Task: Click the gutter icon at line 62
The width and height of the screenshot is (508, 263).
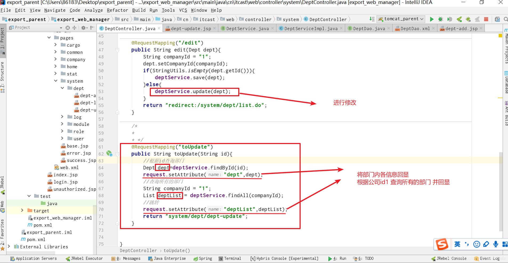Action: (109, 153)
